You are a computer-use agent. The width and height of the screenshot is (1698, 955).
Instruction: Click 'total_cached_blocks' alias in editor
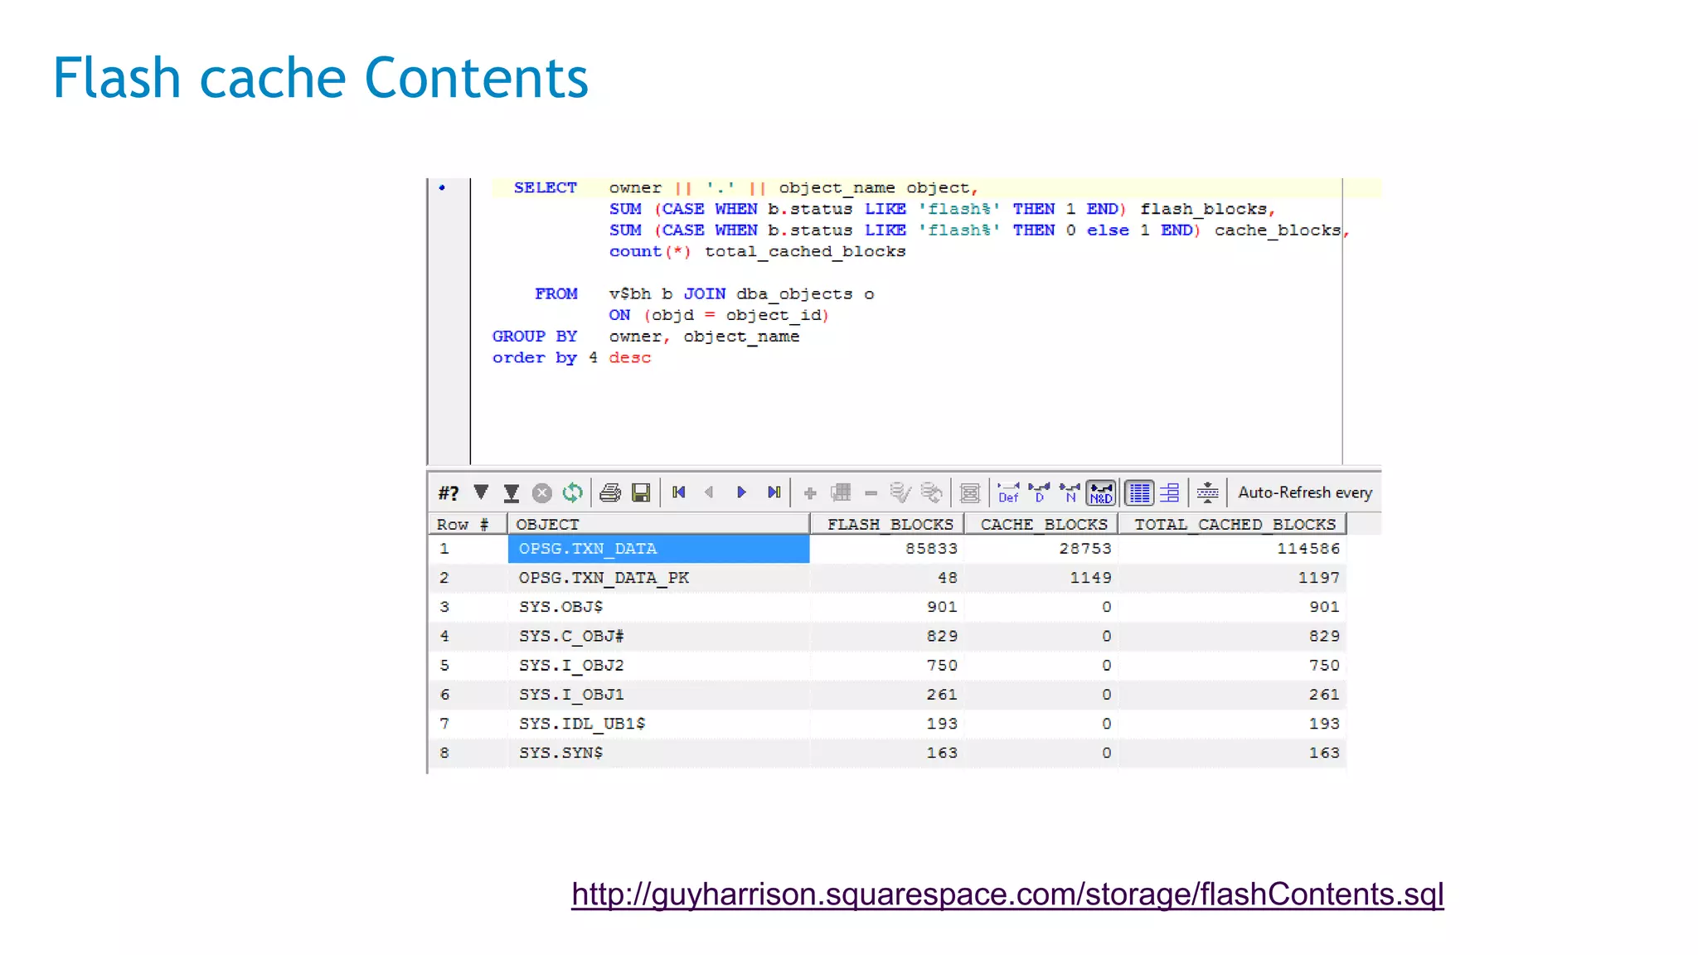tap(805, 251)
